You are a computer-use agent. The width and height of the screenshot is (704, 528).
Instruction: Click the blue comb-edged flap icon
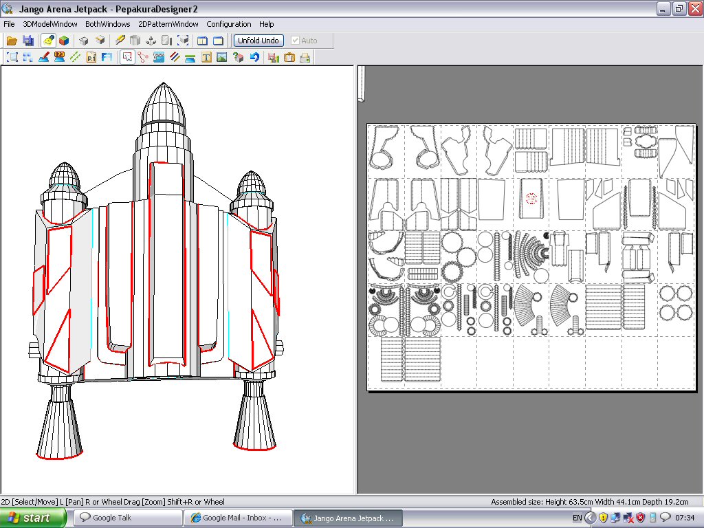coord(159,57)
